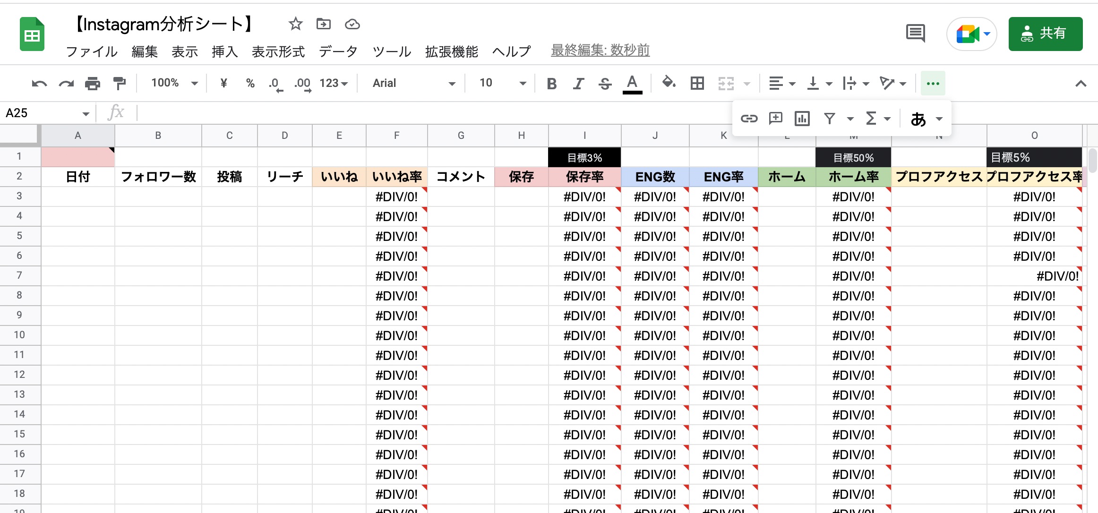This screenshot has height=513, width=1098.
Task: Open the 表示形式 menu
Action: (278, 51)
